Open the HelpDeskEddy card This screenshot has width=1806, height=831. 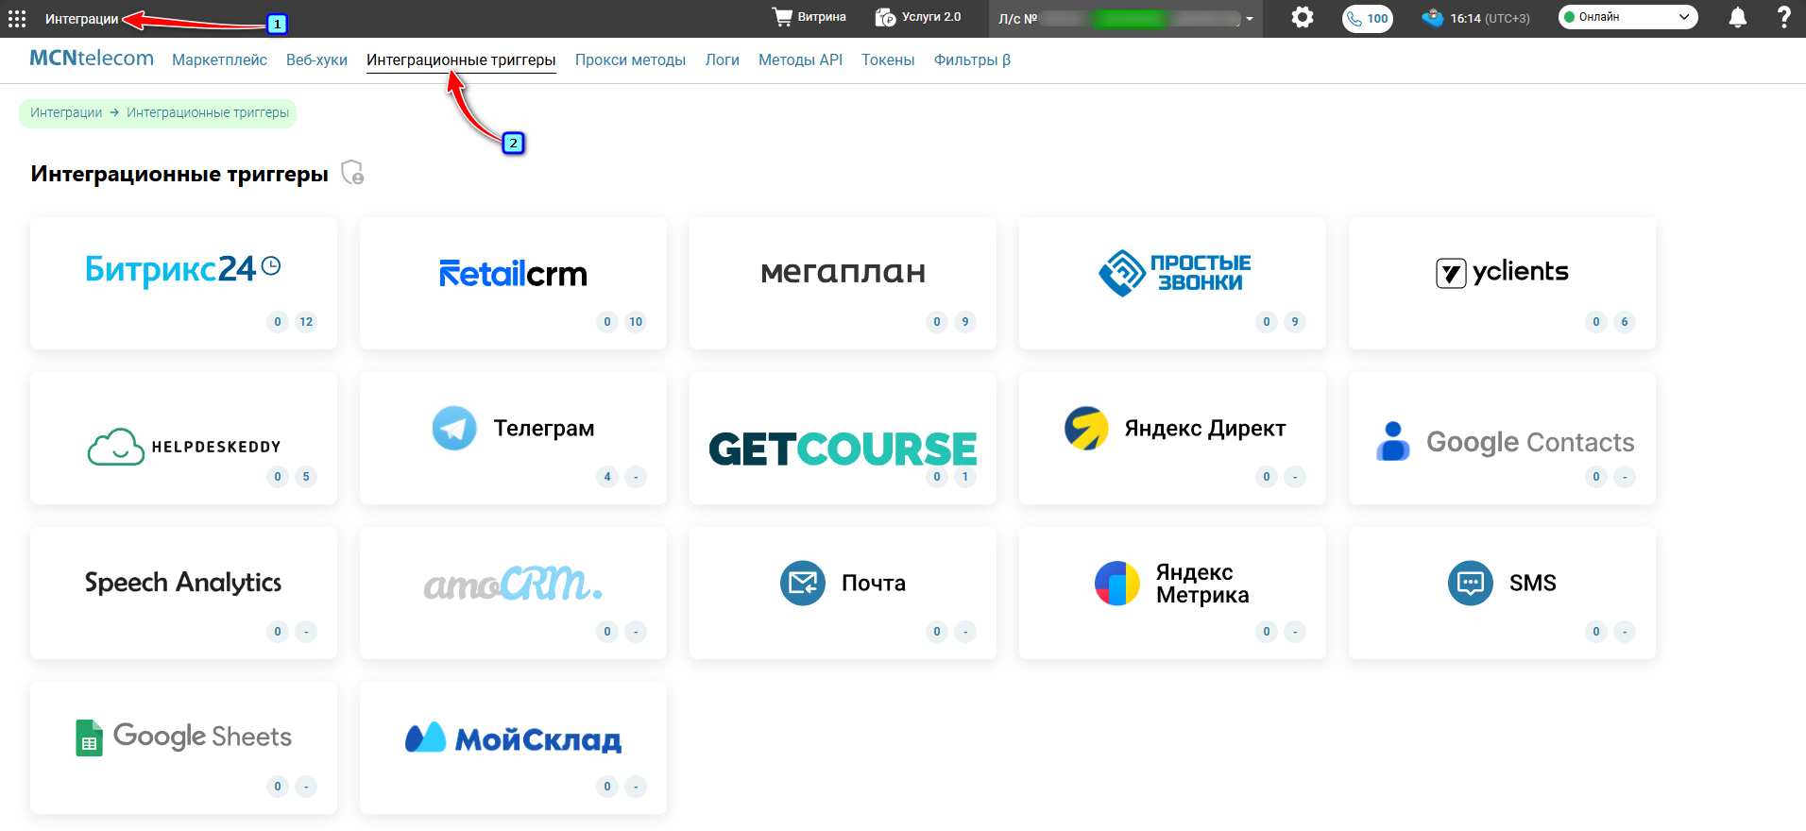pos(183,438)
